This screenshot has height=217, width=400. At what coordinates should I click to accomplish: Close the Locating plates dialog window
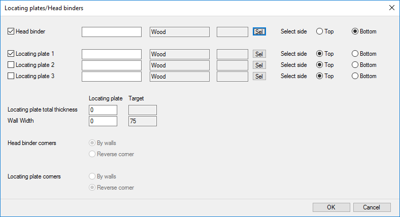(391, 8)
